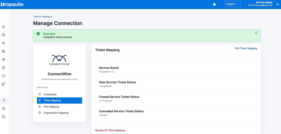Go to Plan Mapping
Viewport: 281px width, 134px height.
[51, 107]
